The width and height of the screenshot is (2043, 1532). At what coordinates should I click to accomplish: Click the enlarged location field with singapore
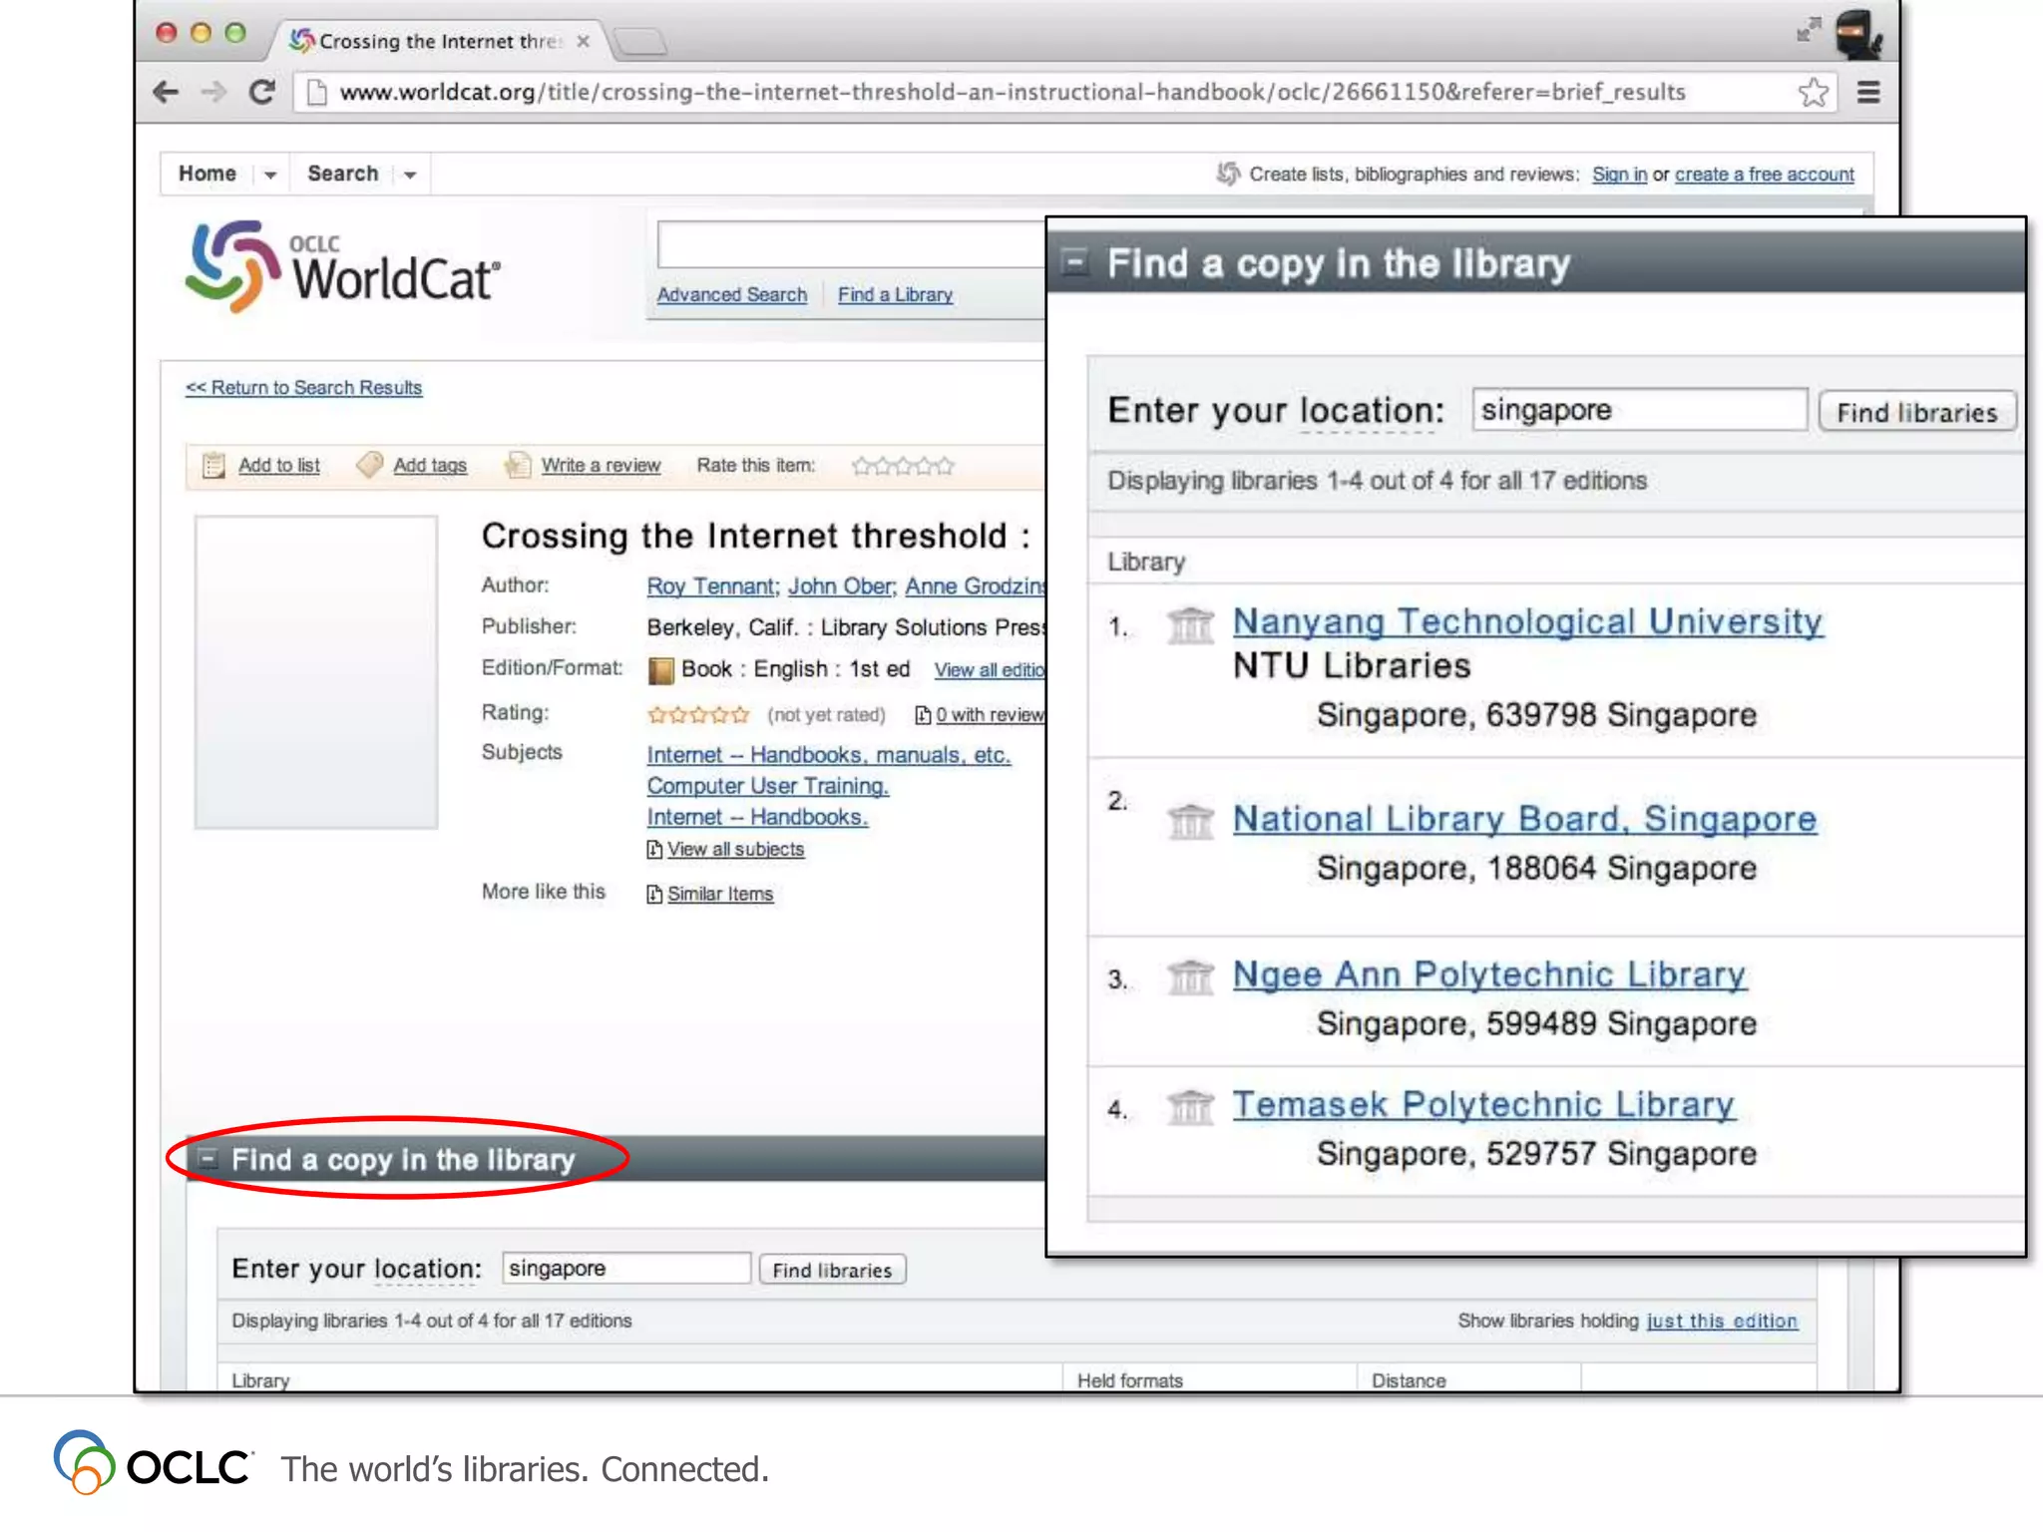(1639, 410)
